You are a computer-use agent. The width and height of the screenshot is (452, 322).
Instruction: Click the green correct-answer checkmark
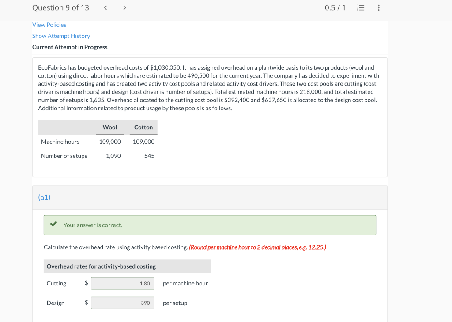pyautogui.click(x=53, y=224)
